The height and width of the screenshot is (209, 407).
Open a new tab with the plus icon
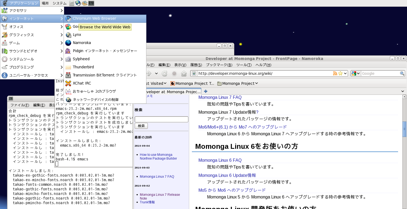point(206,92)
